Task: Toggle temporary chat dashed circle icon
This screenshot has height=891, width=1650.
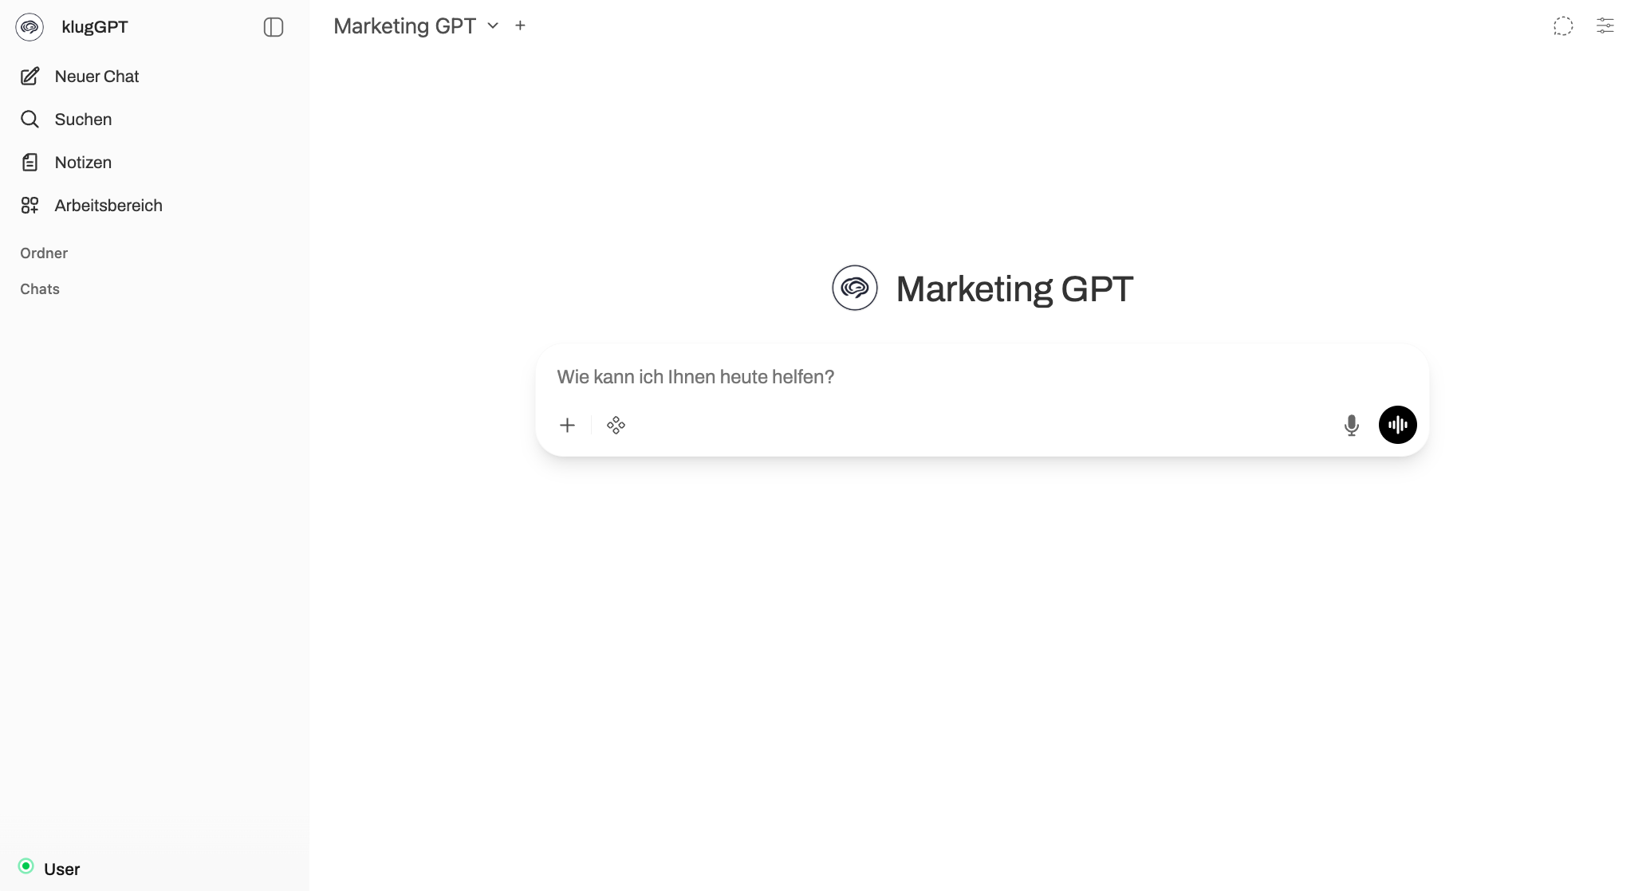Action: tap(1563, 26)
